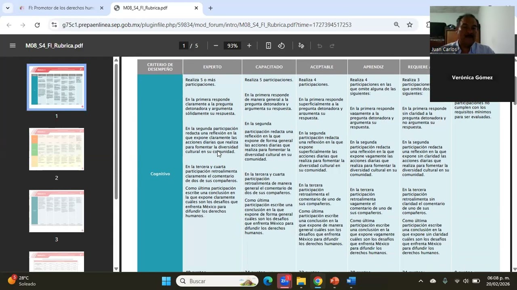Open the Wi-Fi network tray icon
The height and width of the screenshot is (290, 517).
click(457, 281)
